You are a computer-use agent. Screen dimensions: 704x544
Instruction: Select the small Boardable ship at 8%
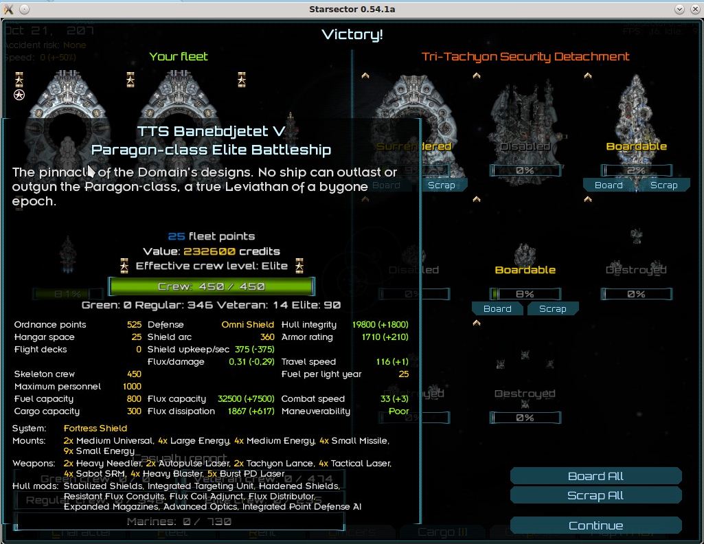(x=525, y=255)
